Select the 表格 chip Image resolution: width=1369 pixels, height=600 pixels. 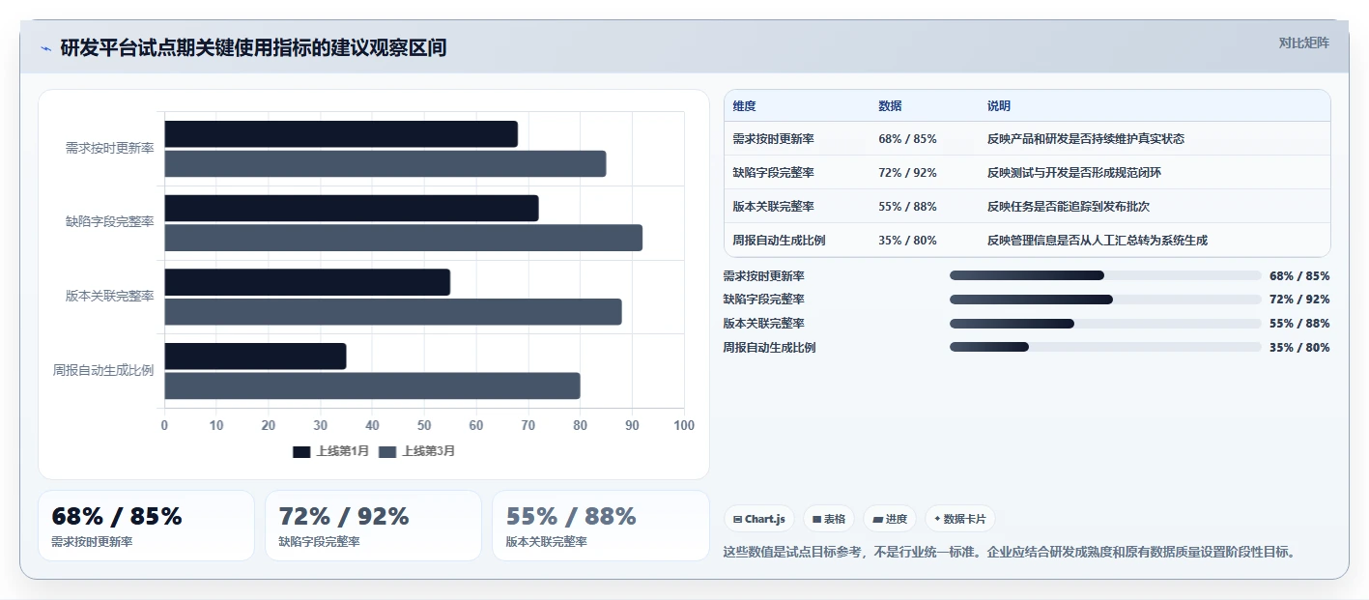point(829,519)
